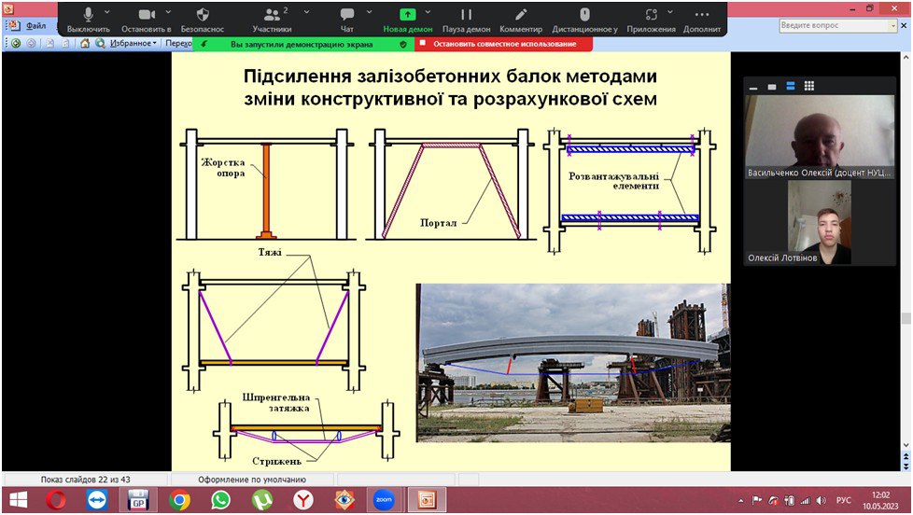913x515 pixels.
Task: Click the slide title Підсилення залізобетонних балок
Action: click(x=450, y=88)
